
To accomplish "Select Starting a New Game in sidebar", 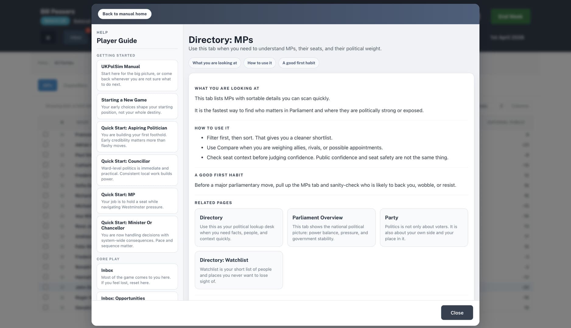I will [137, 106].
